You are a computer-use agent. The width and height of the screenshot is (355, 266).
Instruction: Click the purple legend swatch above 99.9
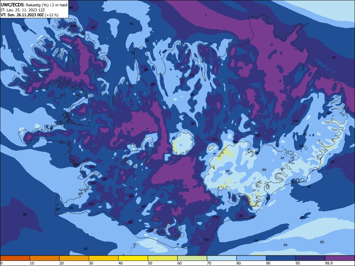[x=340, y=258]
